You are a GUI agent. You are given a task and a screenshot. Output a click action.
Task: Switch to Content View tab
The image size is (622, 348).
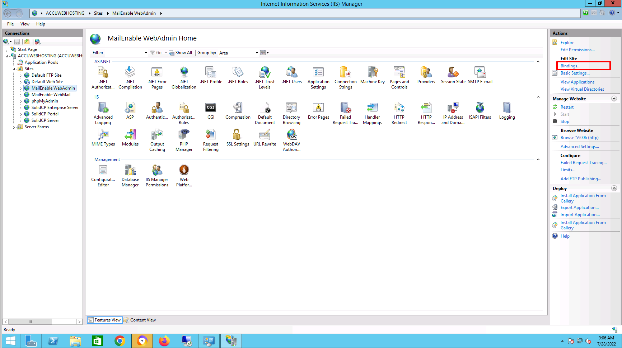coord(140,320)
